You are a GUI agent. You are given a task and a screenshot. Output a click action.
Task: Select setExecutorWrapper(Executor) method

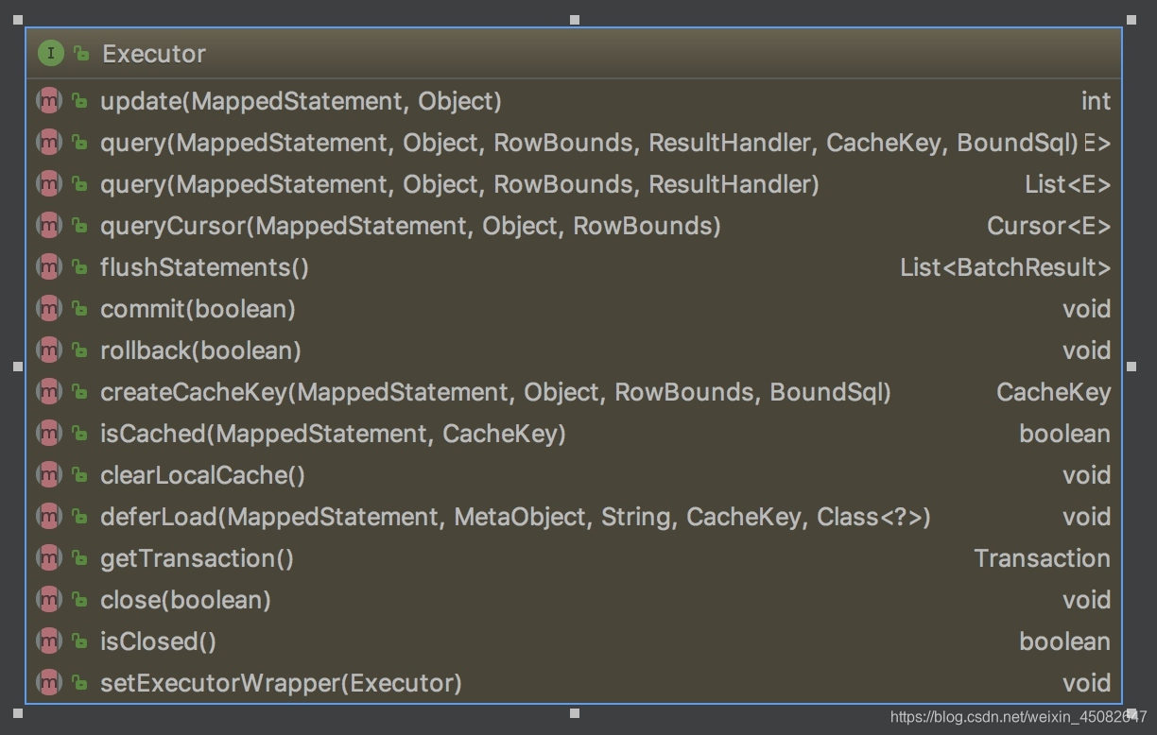[x=281, y=683]
